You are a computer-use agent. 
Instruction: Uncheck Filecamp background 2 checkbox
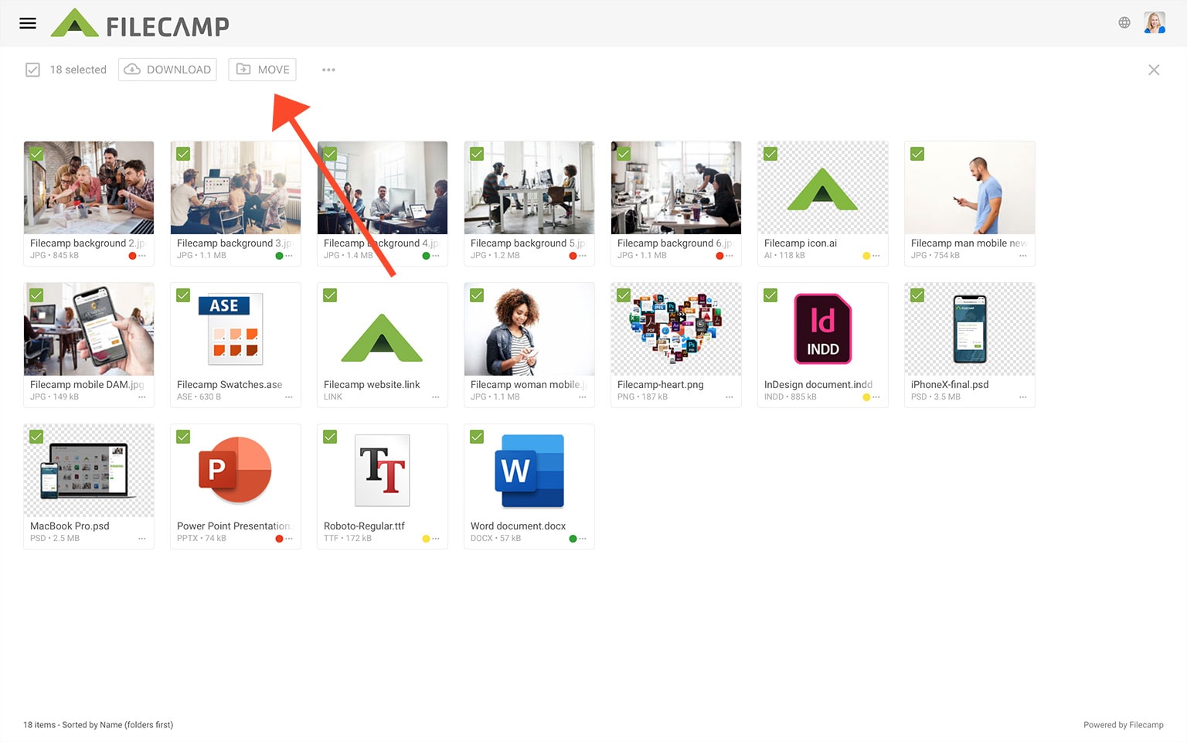tap(36, 154)
